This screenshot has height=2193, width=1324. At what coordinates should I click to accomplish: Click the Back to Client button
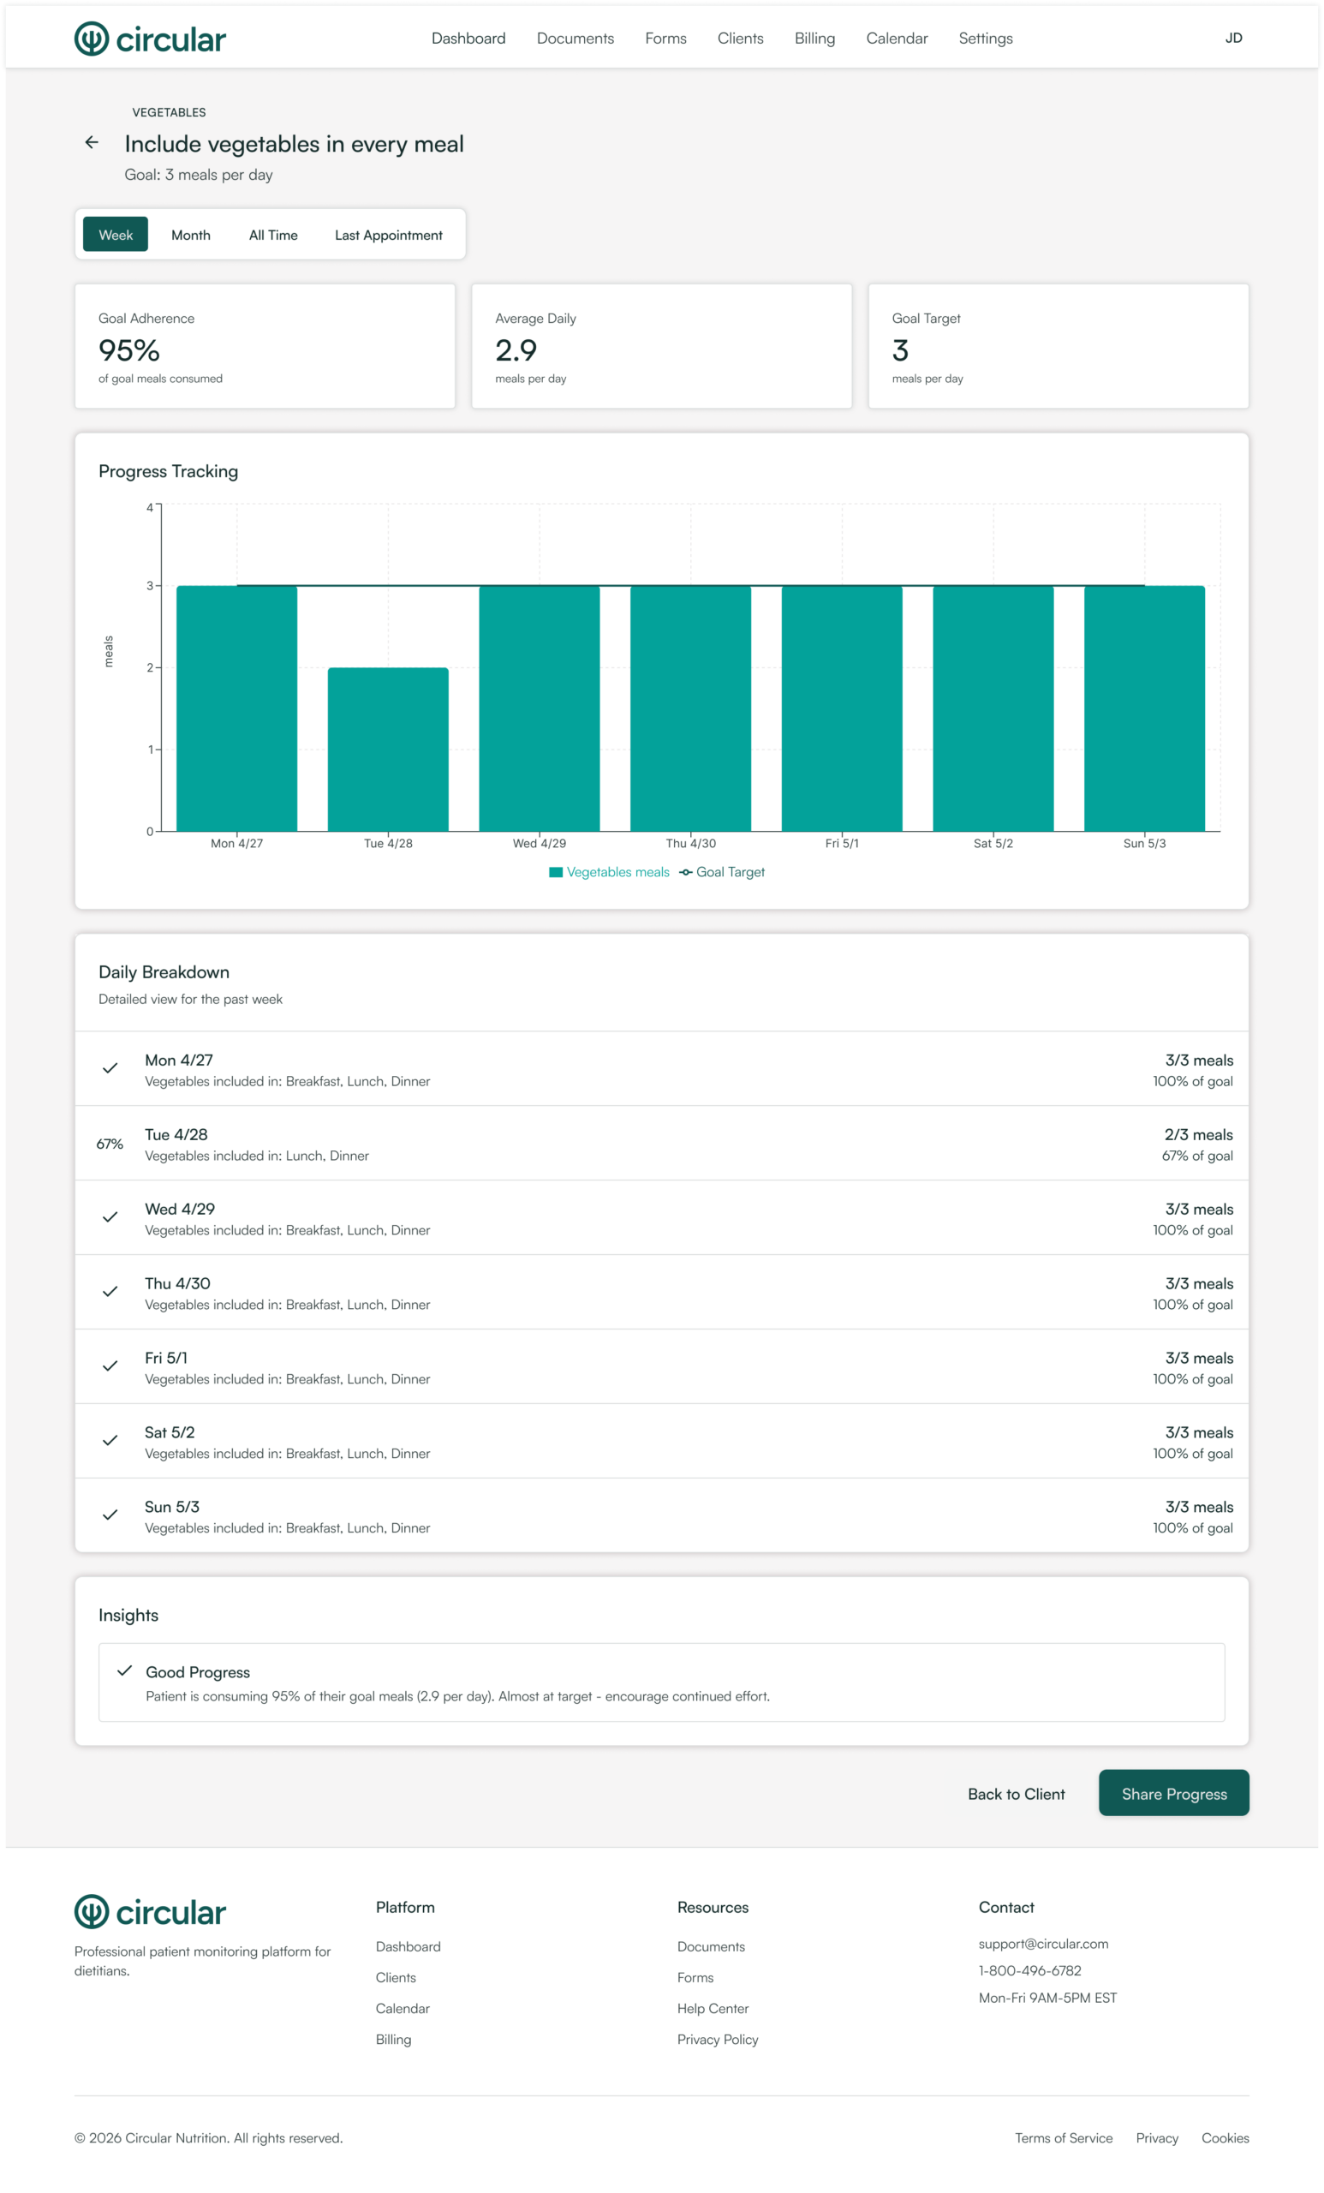[x=1015, y=1794]
